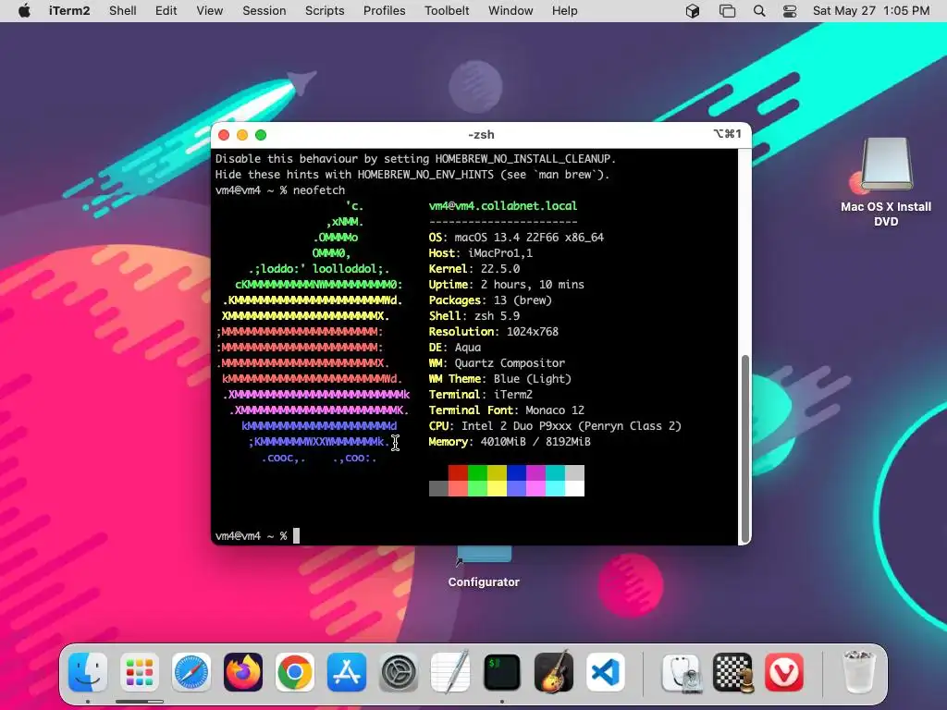Click the OS: macOS 13.4 line
The image size is (947, 710).
[x=516, y=238]
